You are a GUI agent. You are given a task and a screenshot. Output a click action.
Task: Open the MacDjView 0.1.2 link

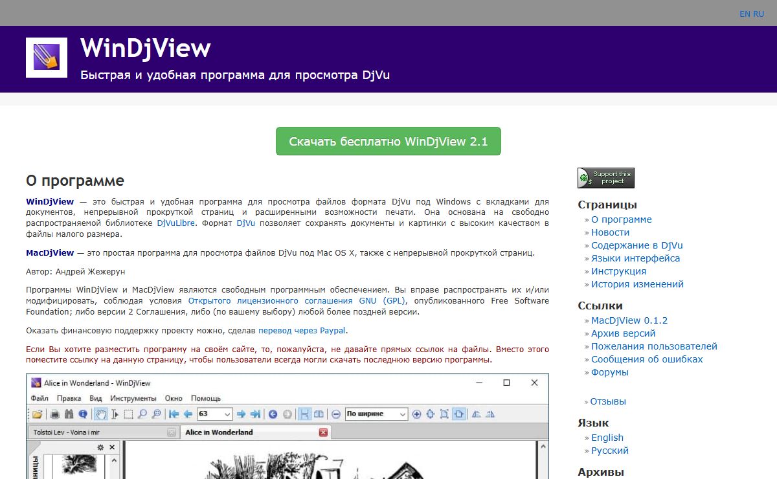point(629,320)
